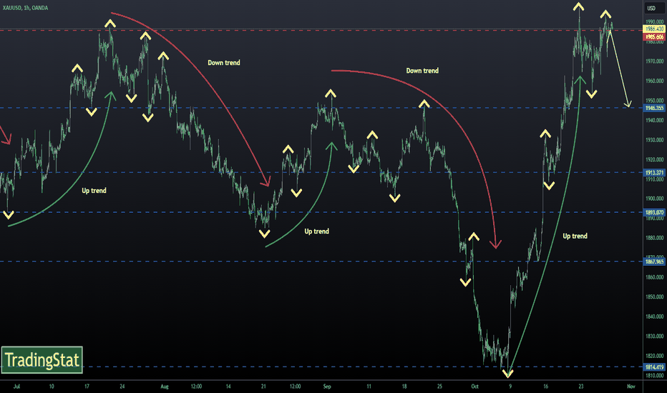Image resolution: width=667 pixels, height=393 pixels.
Task: Click the 1930.000 tick on the price scale
Action: click(655, 140)
